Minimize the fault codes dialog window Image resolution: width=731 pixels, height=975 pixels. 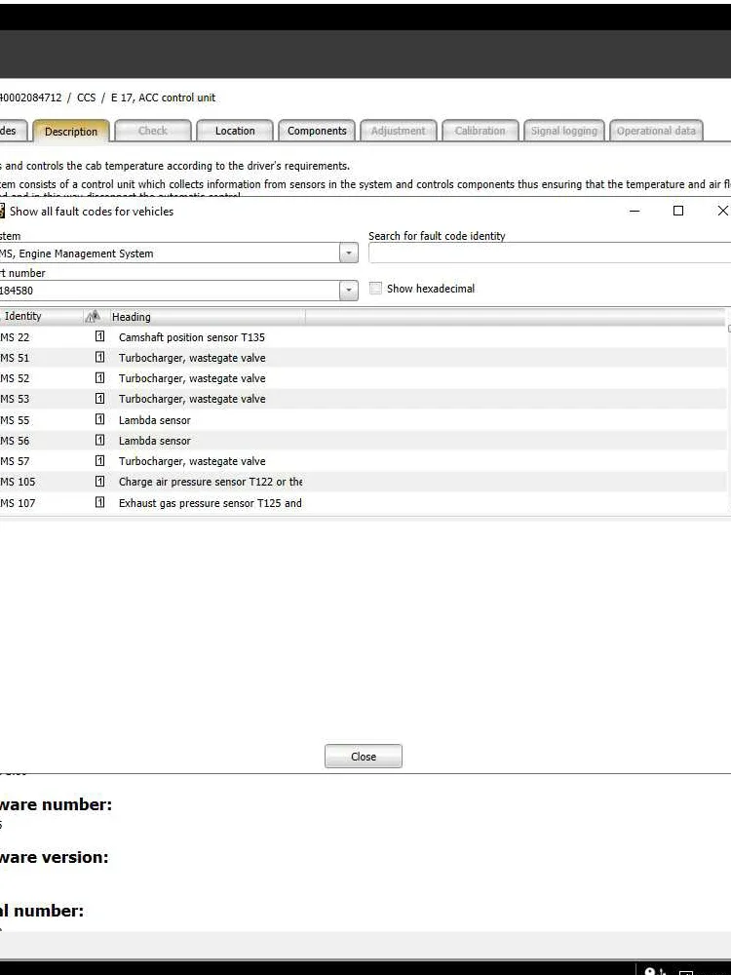tap(635, 211)
